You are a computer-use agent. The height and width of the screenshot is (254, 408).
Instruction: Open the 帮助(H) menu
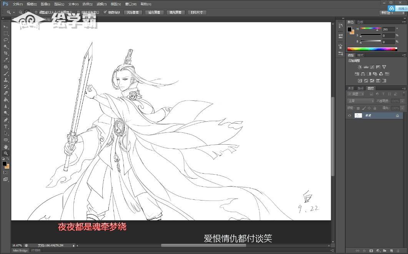pyautogui.click(x=146, y=4)
